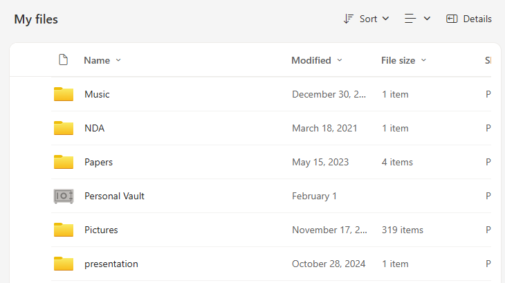
Task: Click the presentation folder icon
Action: tap(64, 264)
